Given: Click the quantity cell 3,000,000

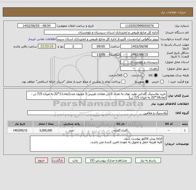Looking at the screenshot, I should pos(46,130).
